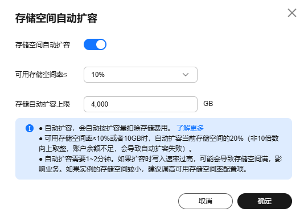
Task: Select the 10% value text in the combo box
Action: pos(98,75)
